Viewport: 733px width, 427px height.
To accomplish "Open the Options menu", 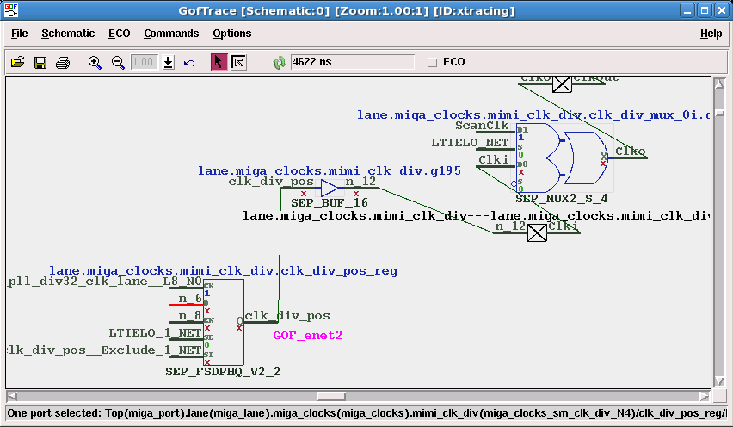I will (232, 34).
